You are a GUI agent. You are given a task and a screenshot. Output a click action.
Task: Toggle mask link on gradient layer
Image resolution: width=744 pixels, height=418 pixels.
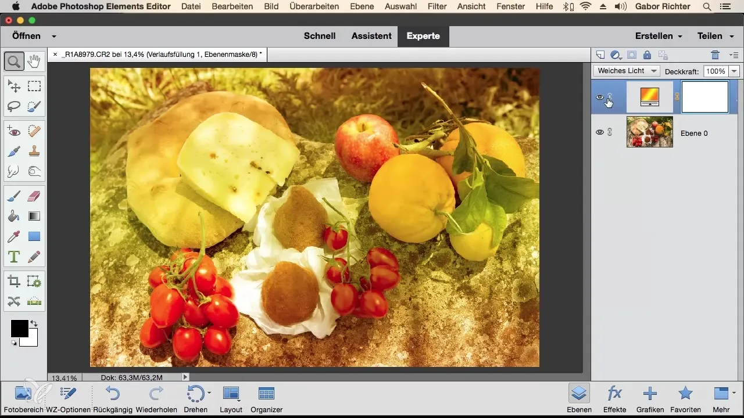(x=677, y=97)
